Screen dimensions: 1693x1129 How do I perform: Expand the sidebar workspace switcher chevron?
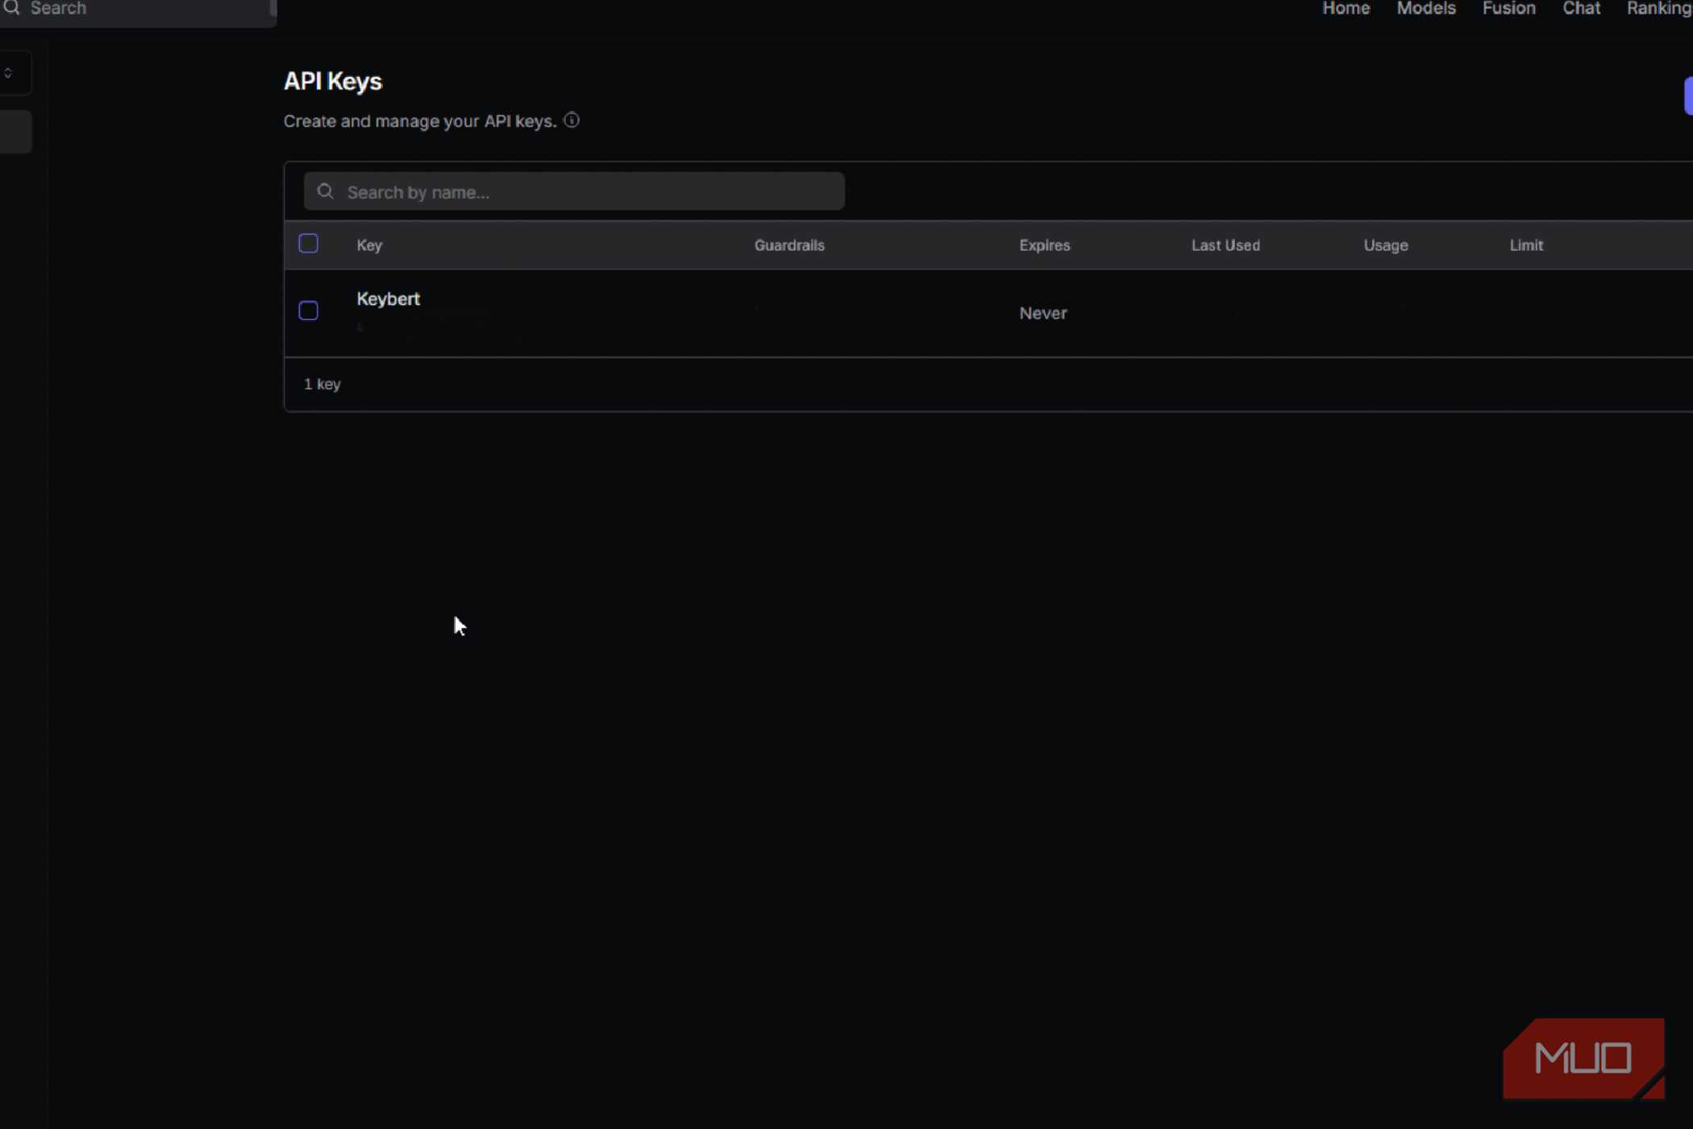point(8,73)
